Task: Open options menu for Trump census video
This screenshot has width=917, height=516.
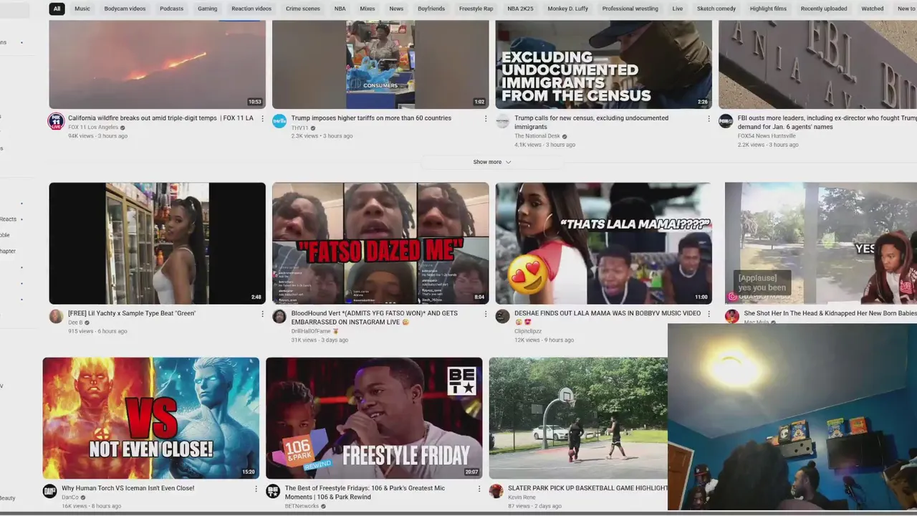Action: [709, 119]
